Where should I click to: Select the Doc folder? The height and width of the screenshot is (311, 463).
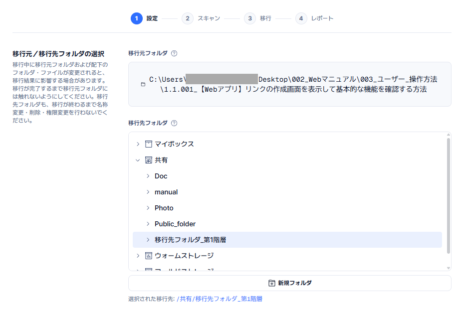point(161,176)
